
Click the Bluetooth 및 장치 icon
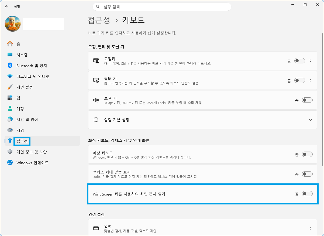(10, 66)
